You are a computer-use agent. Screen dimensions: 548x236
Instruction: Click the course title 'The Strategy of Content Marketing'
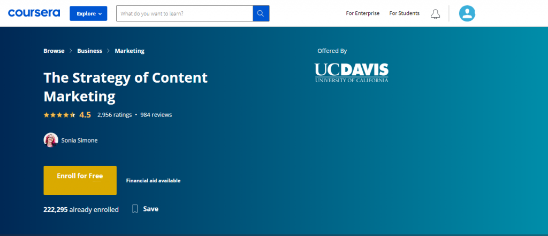(x=125, y=87)
